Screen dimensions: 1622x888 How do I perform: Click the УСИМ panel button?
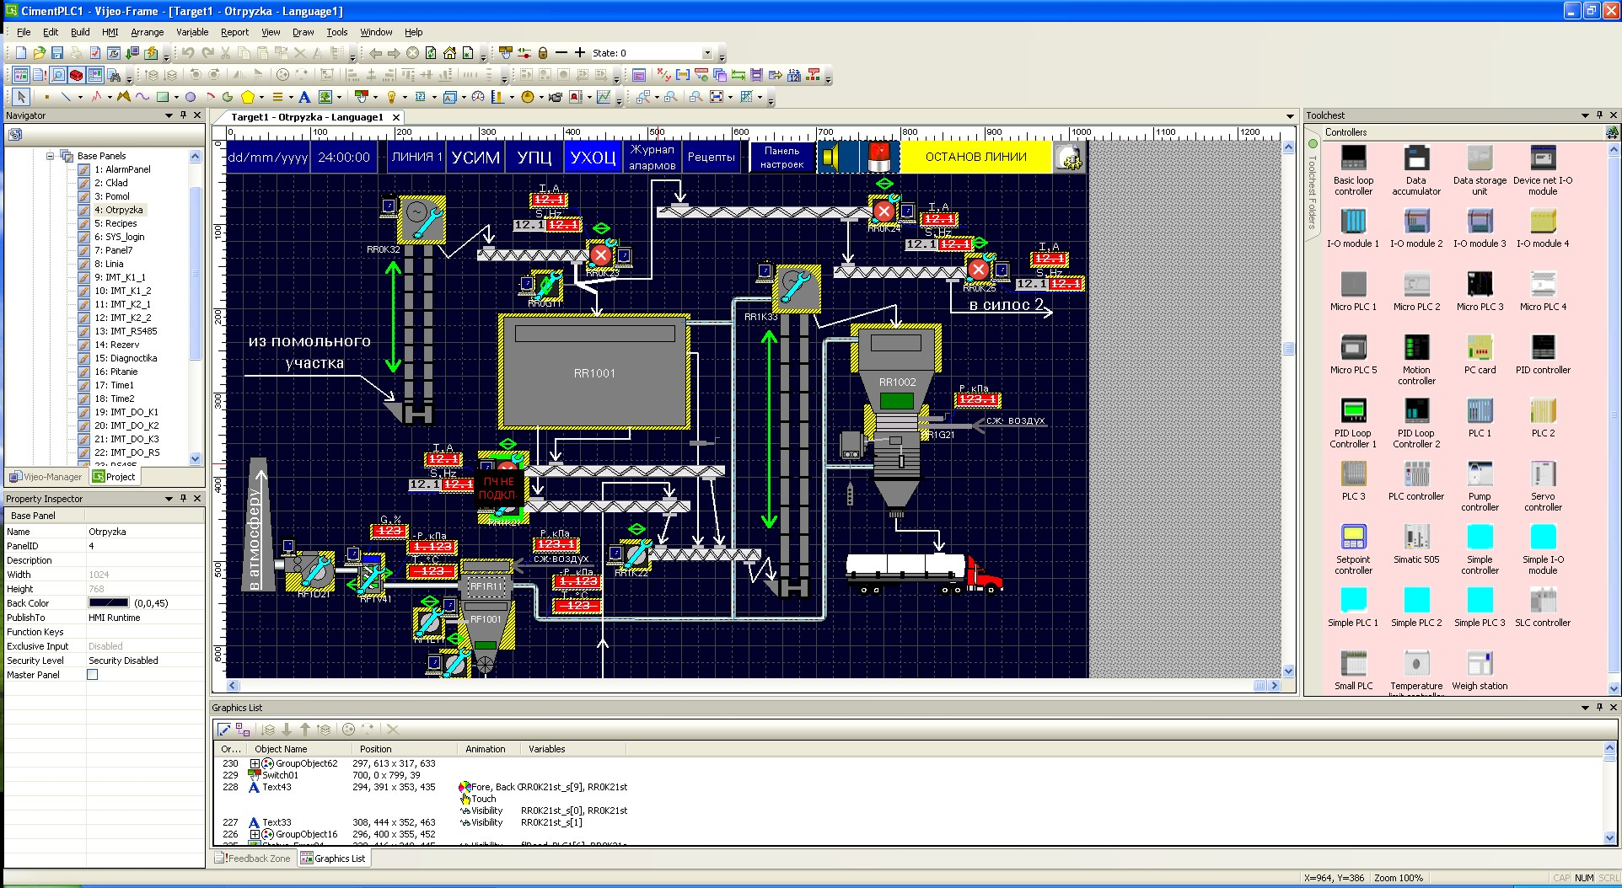475,158
